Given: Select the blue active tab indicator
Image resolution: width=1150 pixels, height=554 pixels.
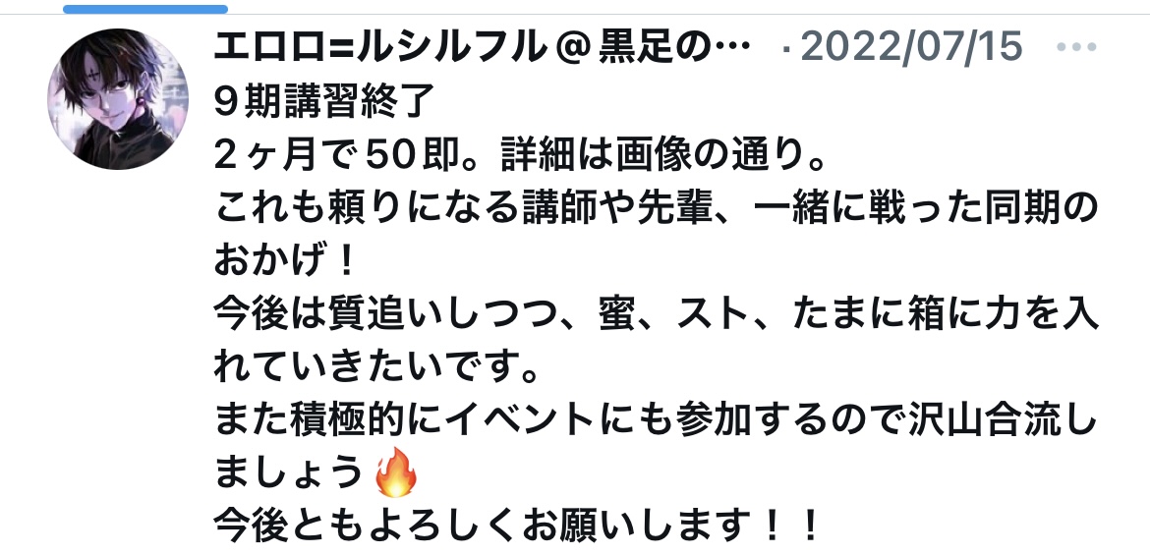Looking at the screenshot, I should 145,9.
